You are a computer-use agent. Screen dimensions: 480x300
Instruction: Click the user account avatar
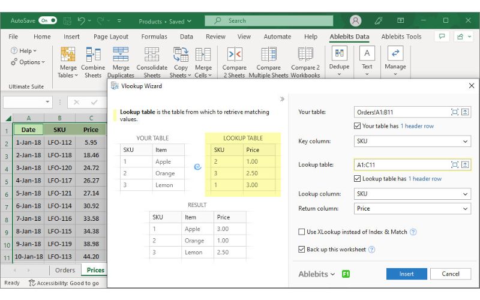[x=355, y=21]
